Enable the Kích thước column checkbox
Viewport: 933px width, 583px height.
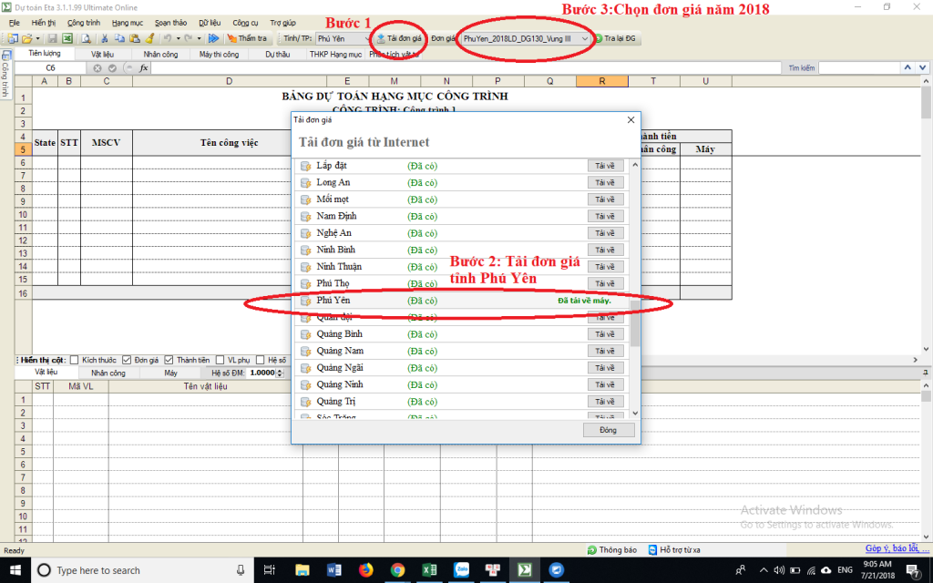75,360
